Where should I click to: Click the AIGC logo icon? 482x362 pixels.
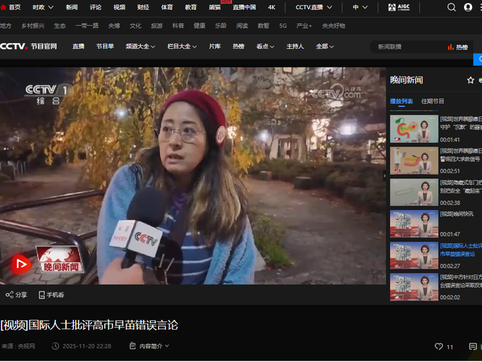click(x=399, y=7)
